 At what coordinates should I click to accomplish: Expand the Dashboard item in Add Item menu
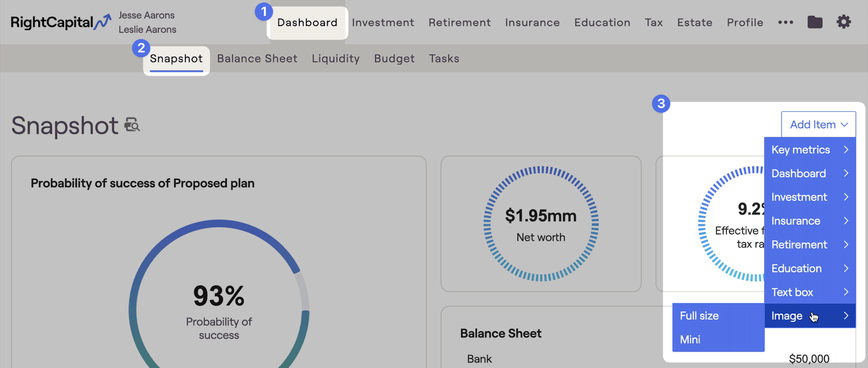(810, 174)
